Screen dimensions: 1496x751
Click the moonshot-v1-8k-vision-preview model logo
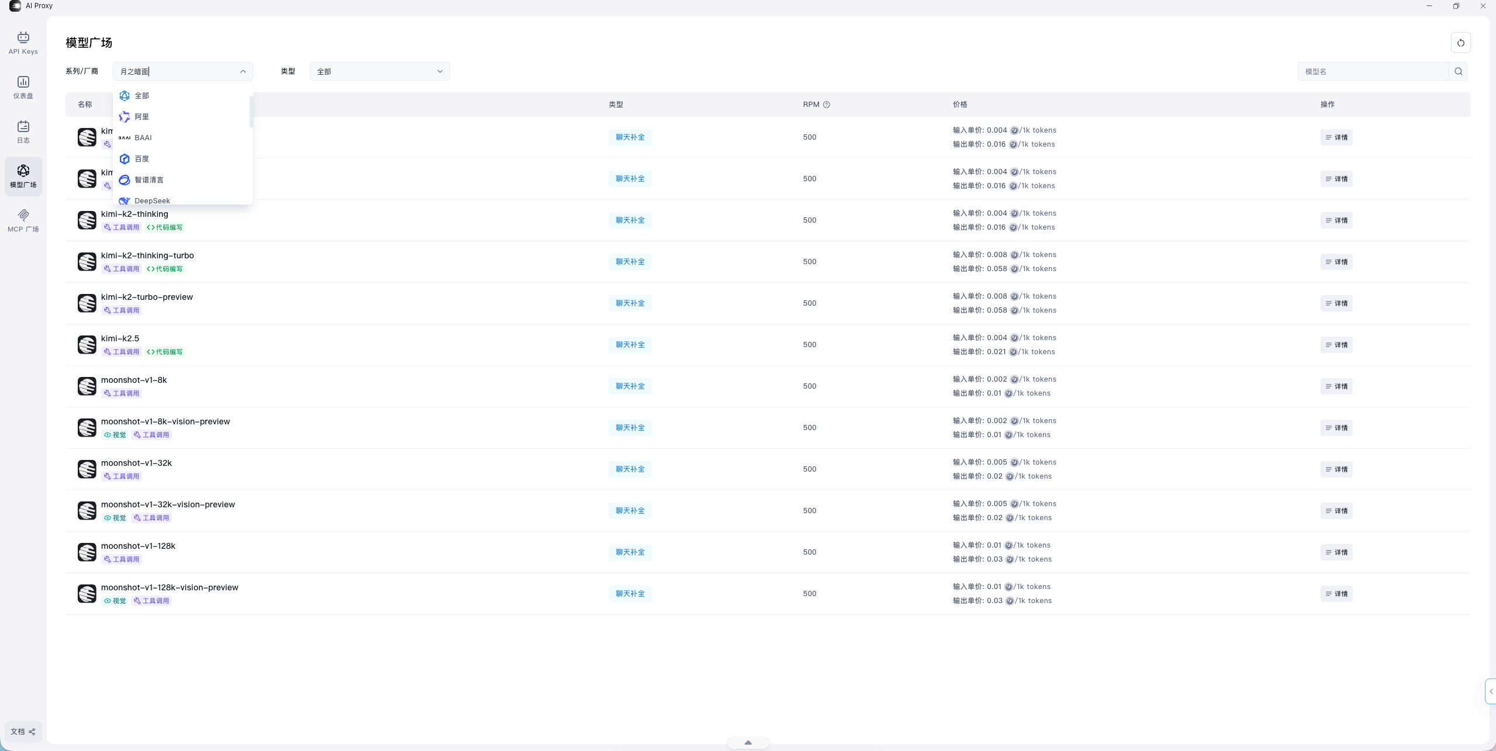87,428
